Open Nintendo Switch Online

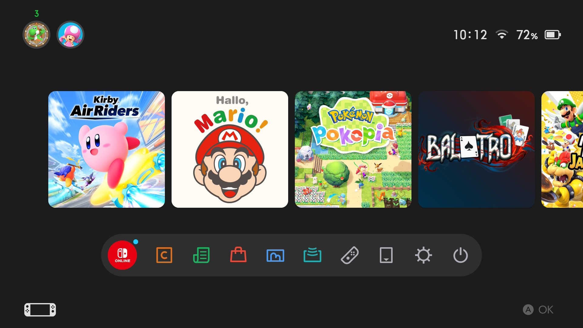[122, 255]
